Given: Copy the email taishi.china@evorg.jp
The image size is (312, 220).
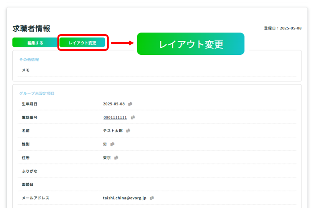Looking at the screenshot, I should (152, 198).
